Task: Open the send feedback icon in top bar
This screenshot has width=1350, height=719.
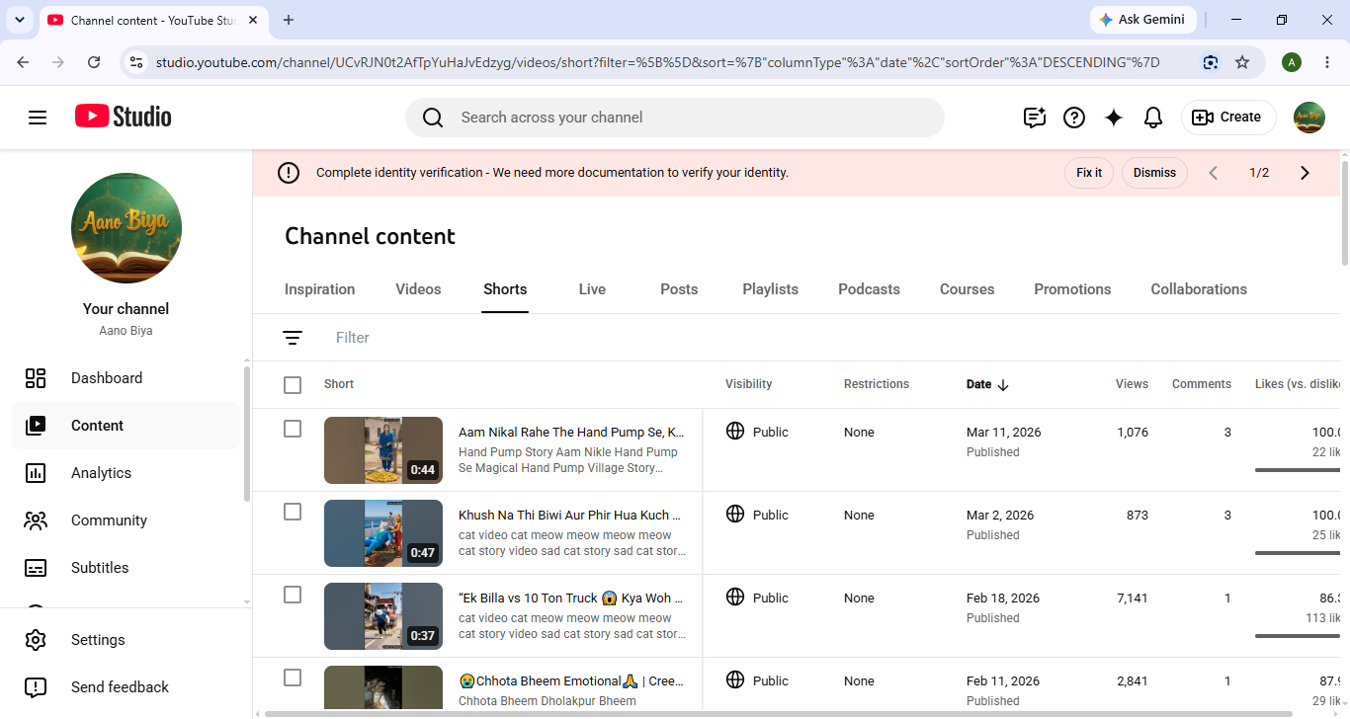Action: (x=1035, y=118)
